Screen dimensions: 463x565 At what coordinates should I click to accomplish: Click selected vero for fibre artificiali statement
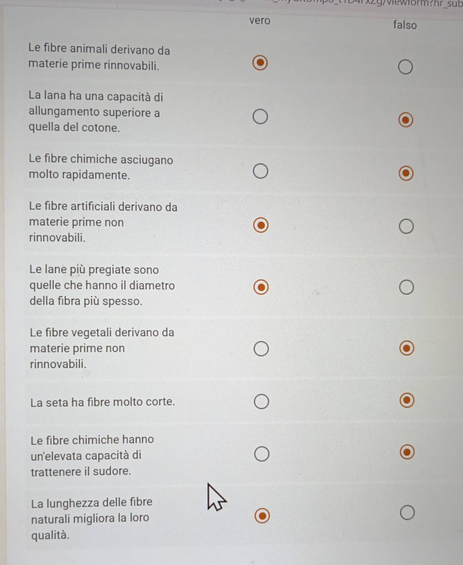261,225
